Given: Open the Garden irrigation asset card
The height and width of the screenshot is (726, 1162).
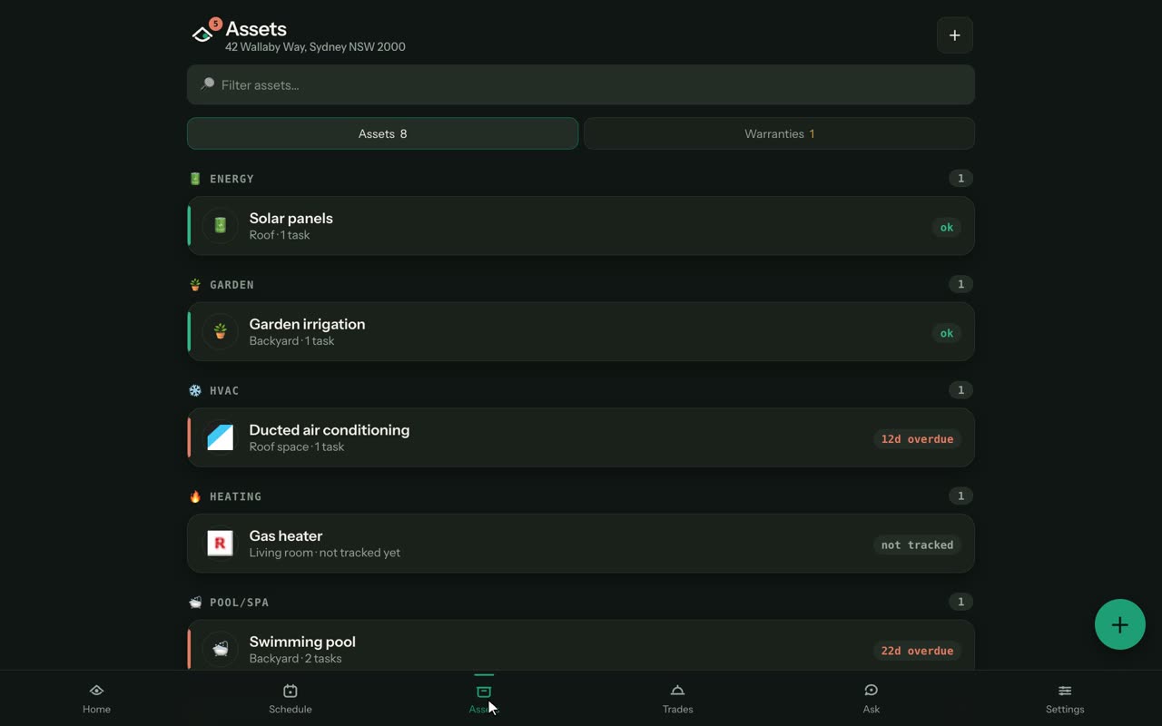Looking at the screenshot, I should 581,332.
